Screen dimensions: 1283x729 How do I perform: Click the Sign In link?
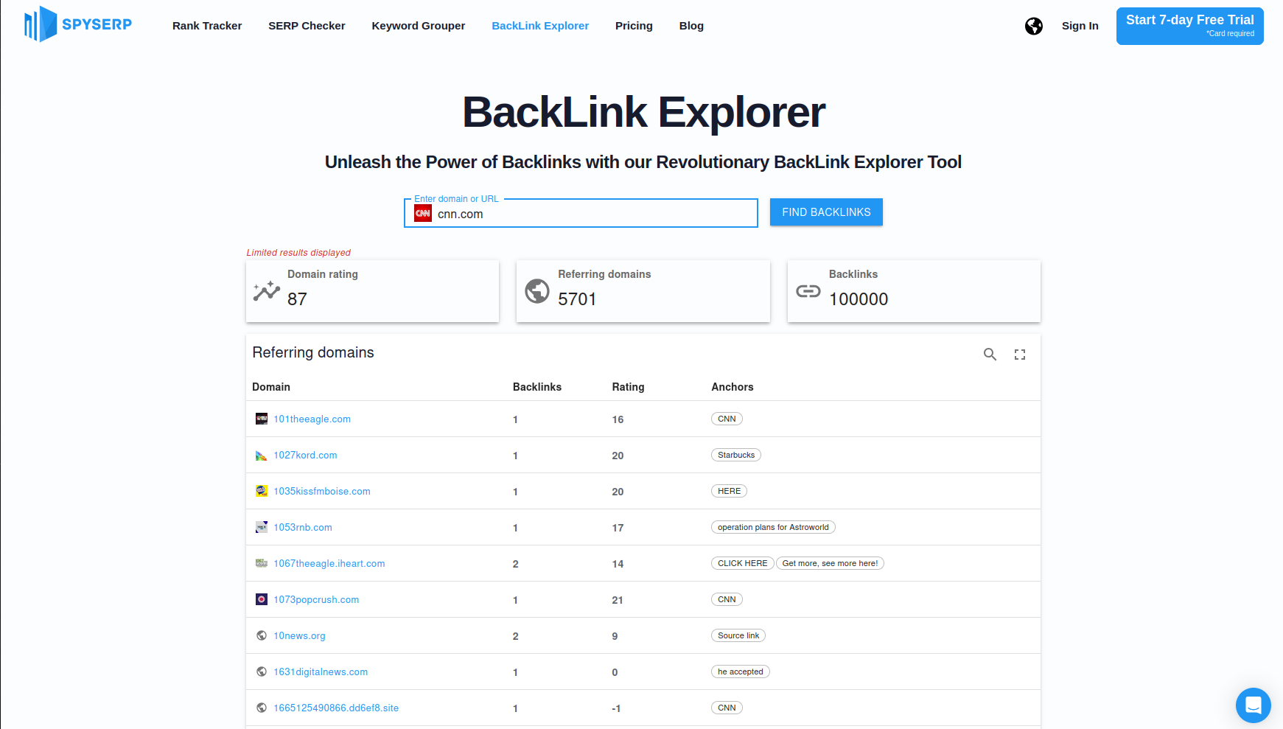[x=1080, y=26]
